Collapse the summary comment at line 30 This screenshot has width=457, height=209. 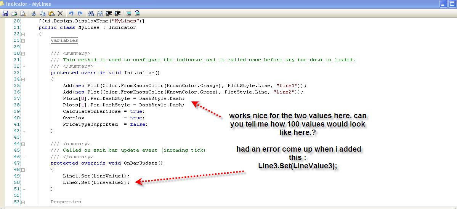pyautogui.click(x=23, y=54)
